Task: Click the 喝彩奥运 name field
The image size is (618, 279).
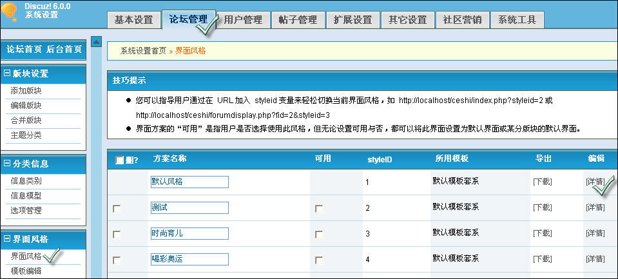Action: click(x=189, y=259)
